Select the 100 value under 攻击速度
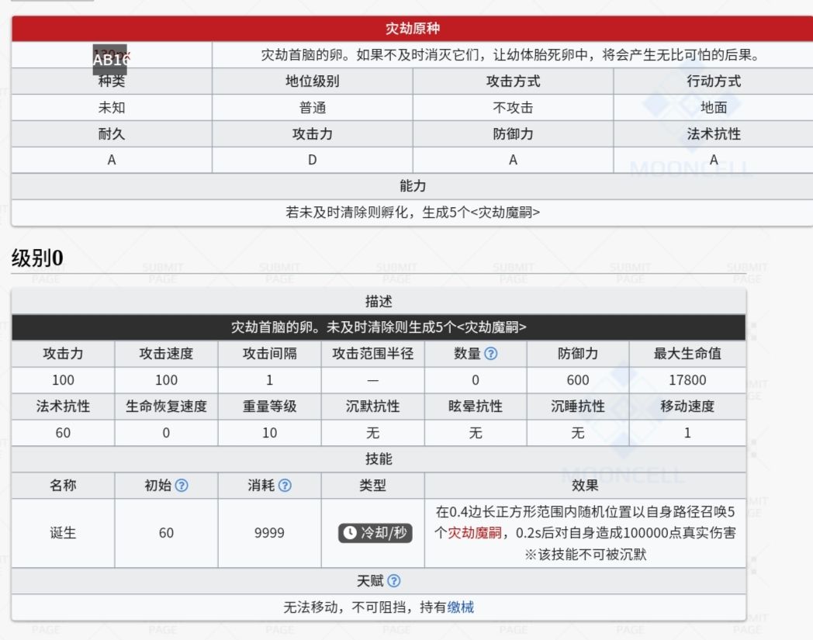 (166, 380)
